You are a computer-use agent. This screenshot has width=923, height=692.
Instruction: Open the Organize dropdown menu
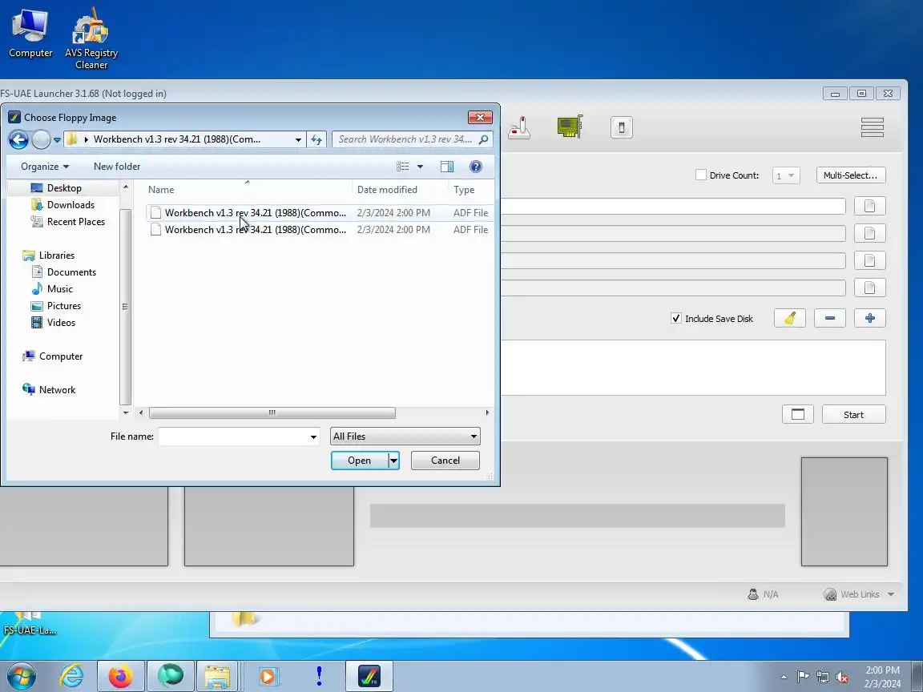coord(45,167)
